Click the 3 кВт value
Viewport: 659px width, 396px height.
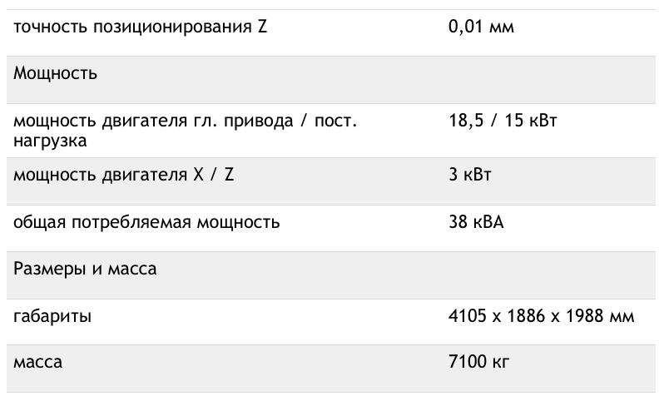(469, 175)
